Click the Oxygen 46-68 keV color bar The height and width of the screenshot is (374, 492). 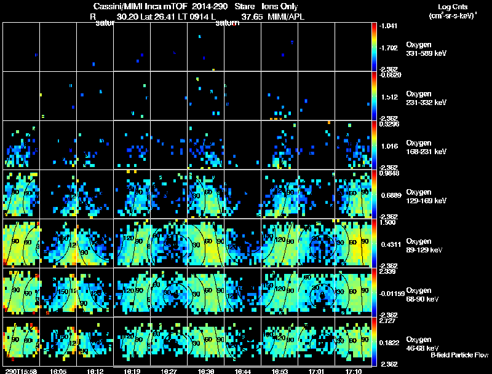coord(374,341)
